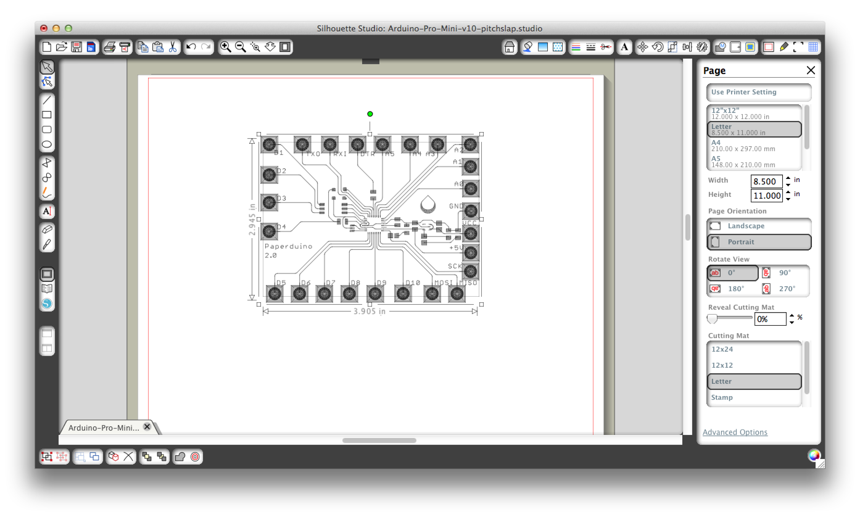The image size is (860, 517).
Task: Select the text tool
Action: tap(47, 211)
